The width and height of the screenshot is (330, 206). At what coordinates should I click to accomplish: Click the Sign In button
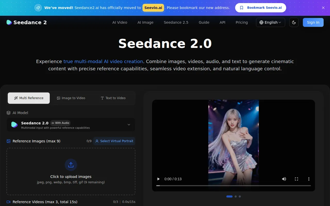tap(313, 22)
